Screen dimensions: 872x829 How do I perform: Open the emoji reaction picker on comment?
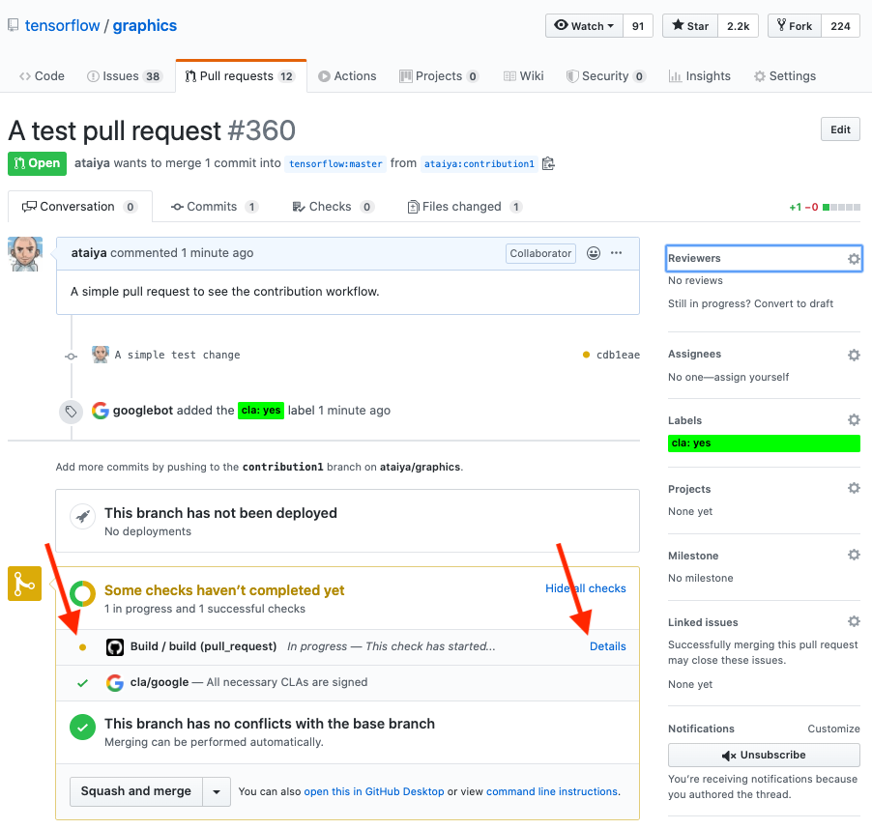point(594,253)
